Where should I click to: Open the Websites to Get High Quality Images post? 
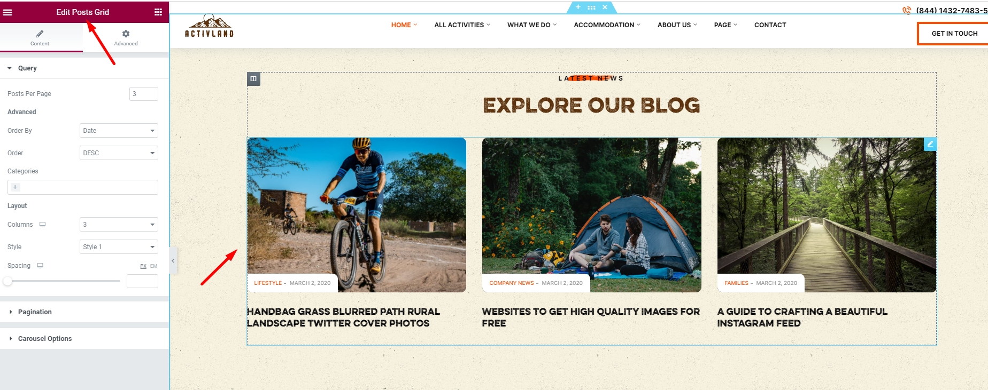(591, 317)
